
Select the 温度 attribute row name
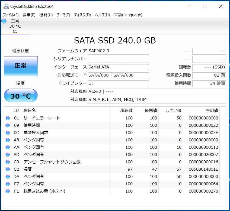[28, 169]
